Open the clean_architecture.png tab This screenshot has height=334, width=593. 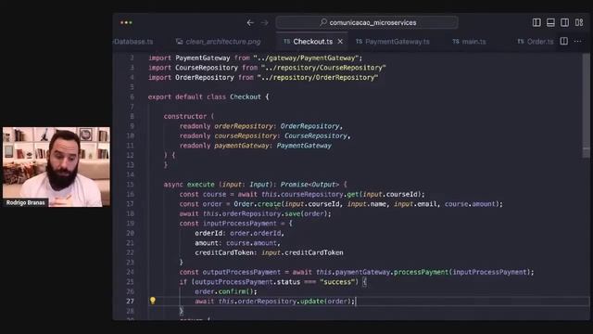[x=219, y=42]
